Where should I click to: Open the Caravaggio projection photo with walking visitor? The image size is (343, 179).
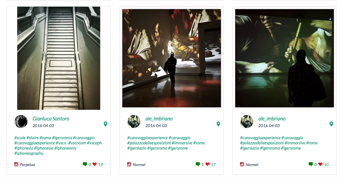(172, 58)
